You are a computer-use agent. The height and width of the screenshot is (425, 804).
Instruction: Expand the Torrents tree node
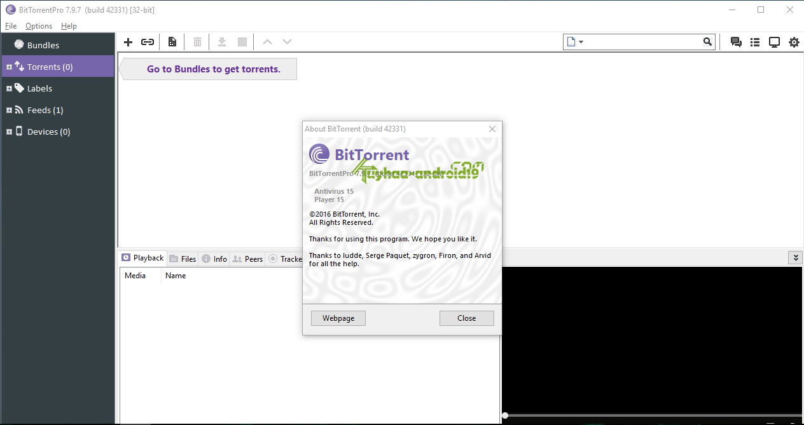9,67
